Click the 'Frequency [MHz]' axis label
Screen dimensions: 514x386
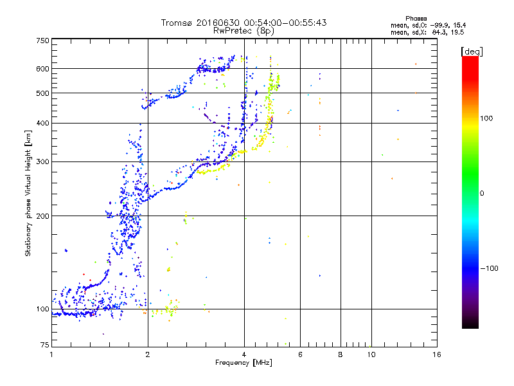click(x=244, y=363)
